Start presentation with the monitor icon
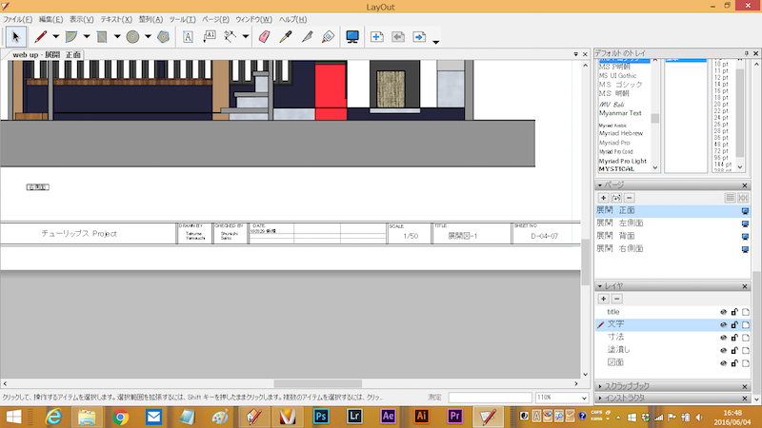 tap(352, 37)
